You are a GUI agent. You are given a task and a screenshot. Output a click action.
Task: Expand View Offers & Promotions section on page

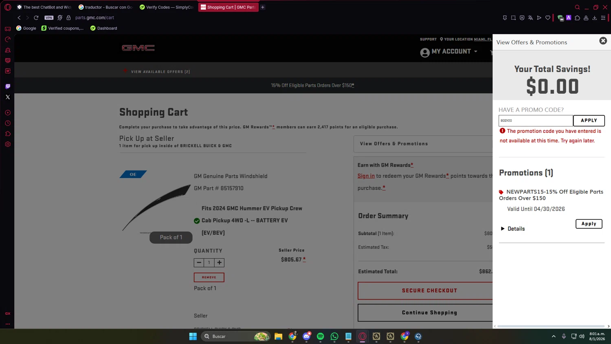[x=423, y=144]
